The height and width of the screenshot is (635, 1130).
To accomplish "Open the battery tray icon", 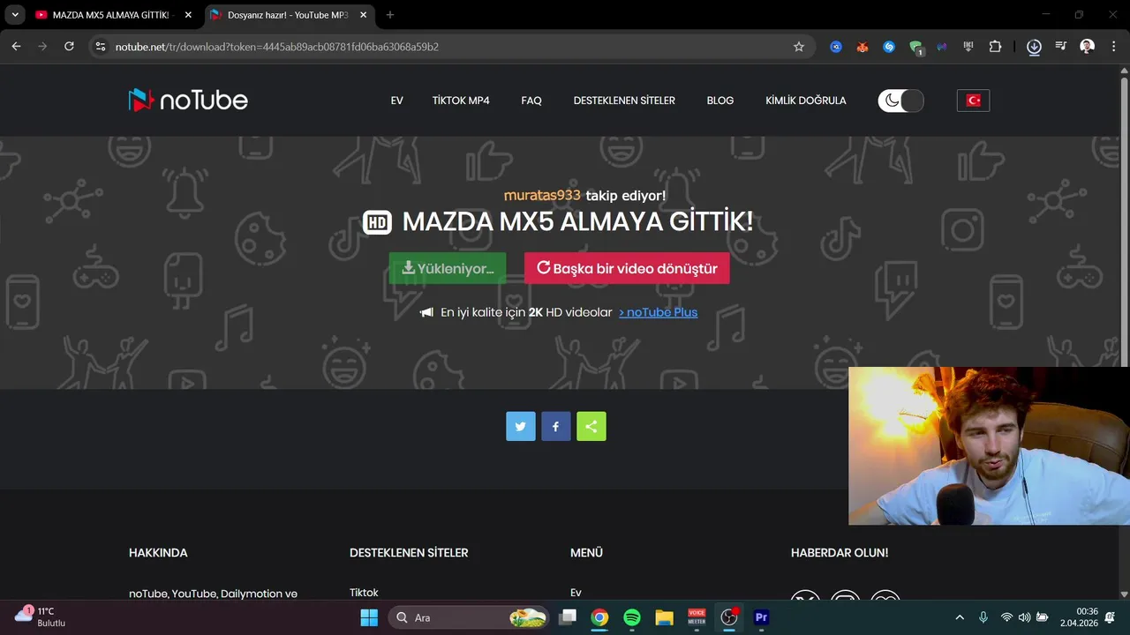I will pos(1042,617).
